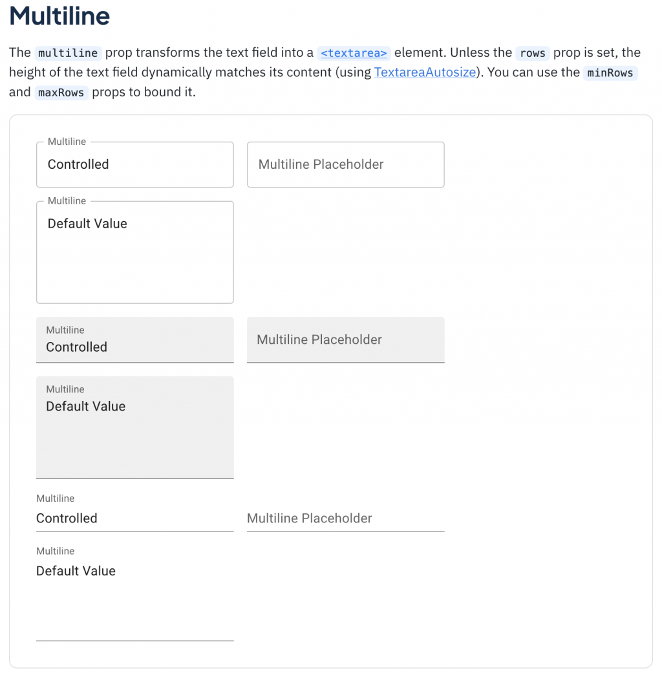Click the minRows prop code chip

click(x=610, y=72)
